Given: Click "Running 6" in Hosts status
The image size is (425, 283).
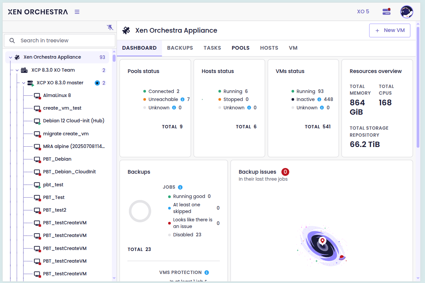Looking at the screenshot, I should click(x=233, y=91).
